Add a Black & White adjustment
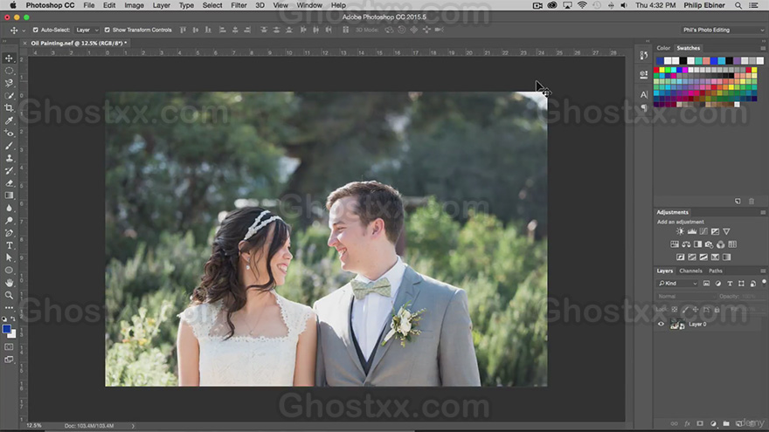Viewport: 769px width, 432px height. point(697,244)
